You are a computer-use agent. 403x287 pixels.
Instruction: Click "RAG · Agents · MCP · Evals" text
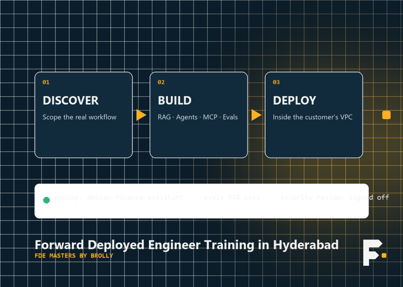[x=198, y=117]
